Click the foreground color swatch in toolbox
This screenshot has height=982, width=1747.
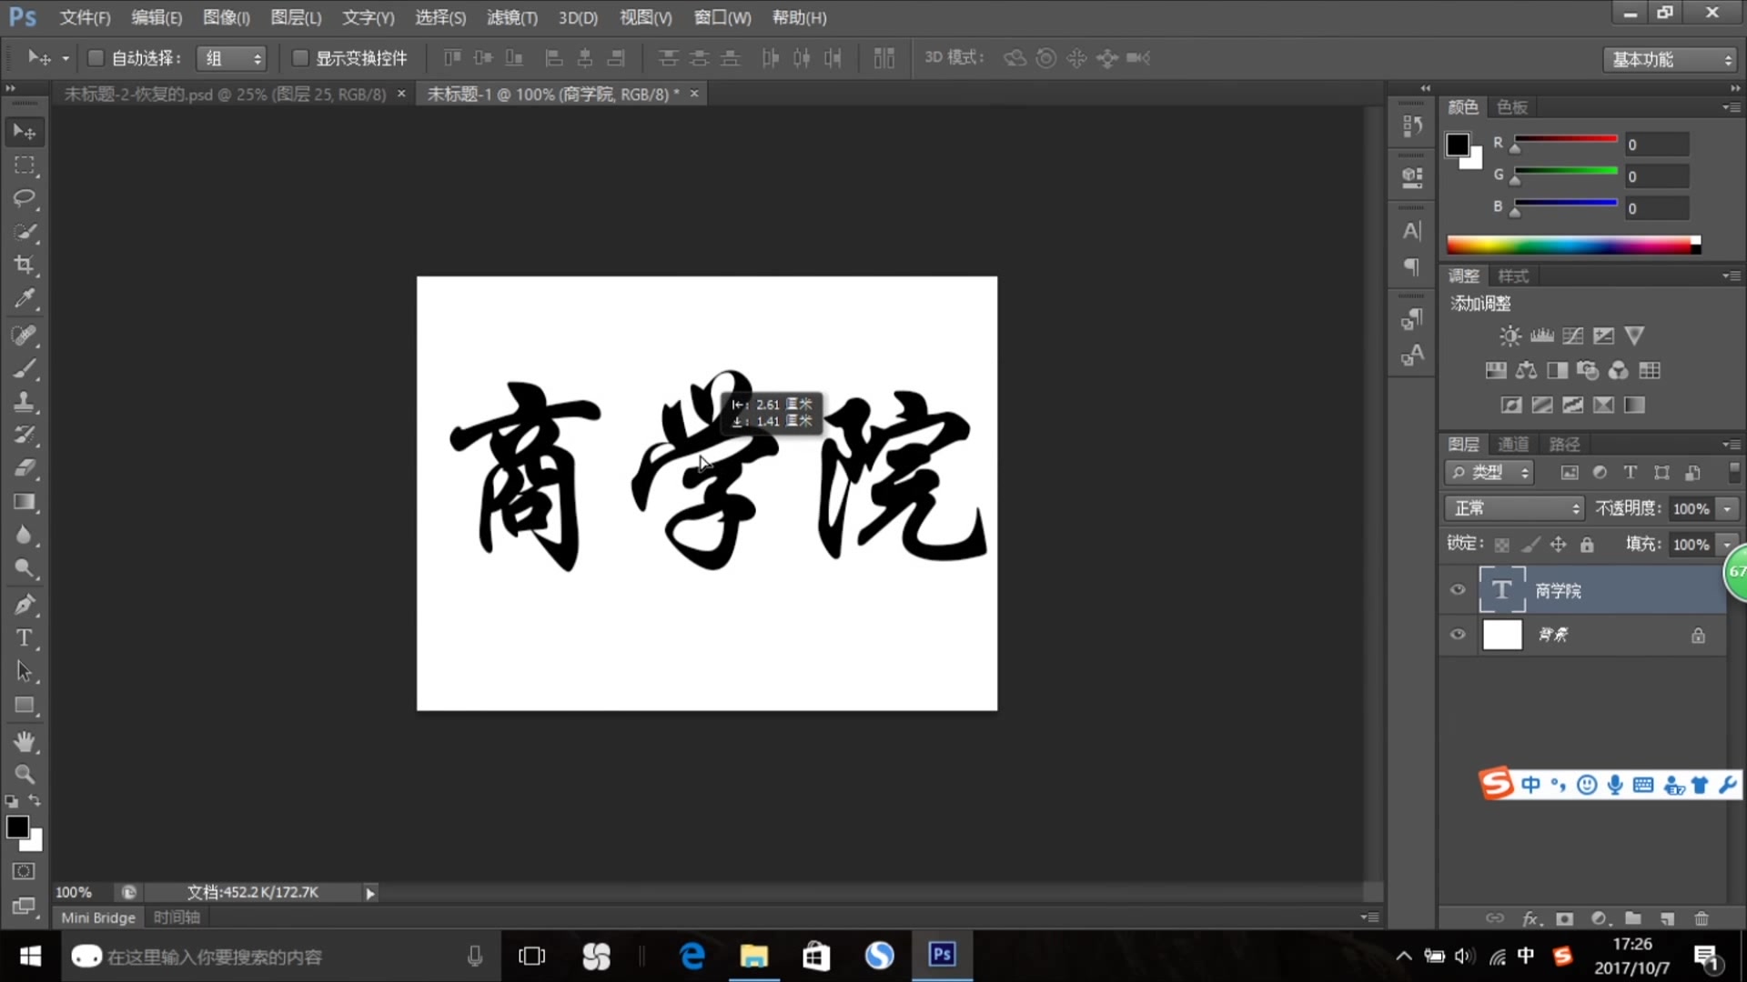click(x=17, y=827)
